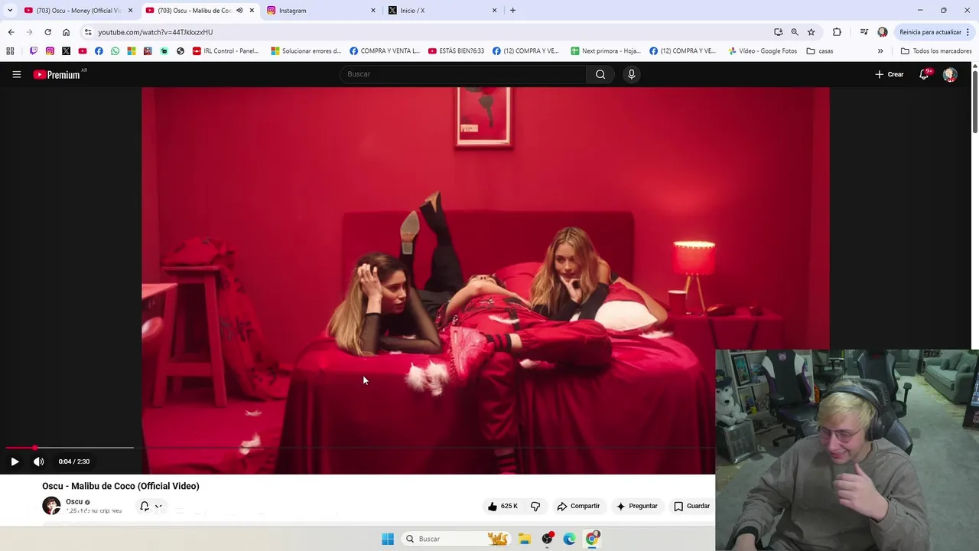Go to YouTube Premium home logo
Image resolution: width=979 pixels, height=551 pixels.
[x=57, y=74]
